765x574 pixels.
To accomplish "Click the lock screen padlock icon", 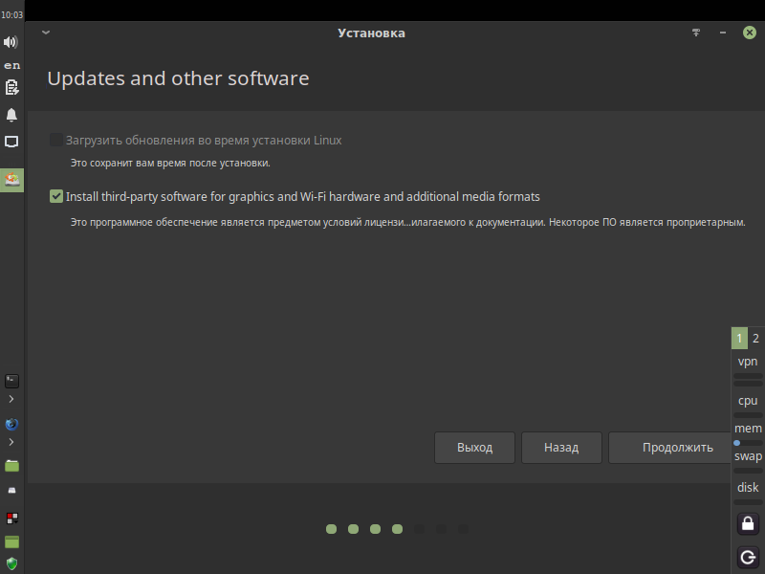I will tap(748, 523).
